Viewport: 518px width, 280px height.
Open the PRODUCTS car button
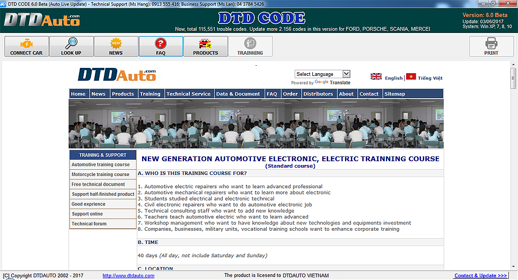click(206, 47)
